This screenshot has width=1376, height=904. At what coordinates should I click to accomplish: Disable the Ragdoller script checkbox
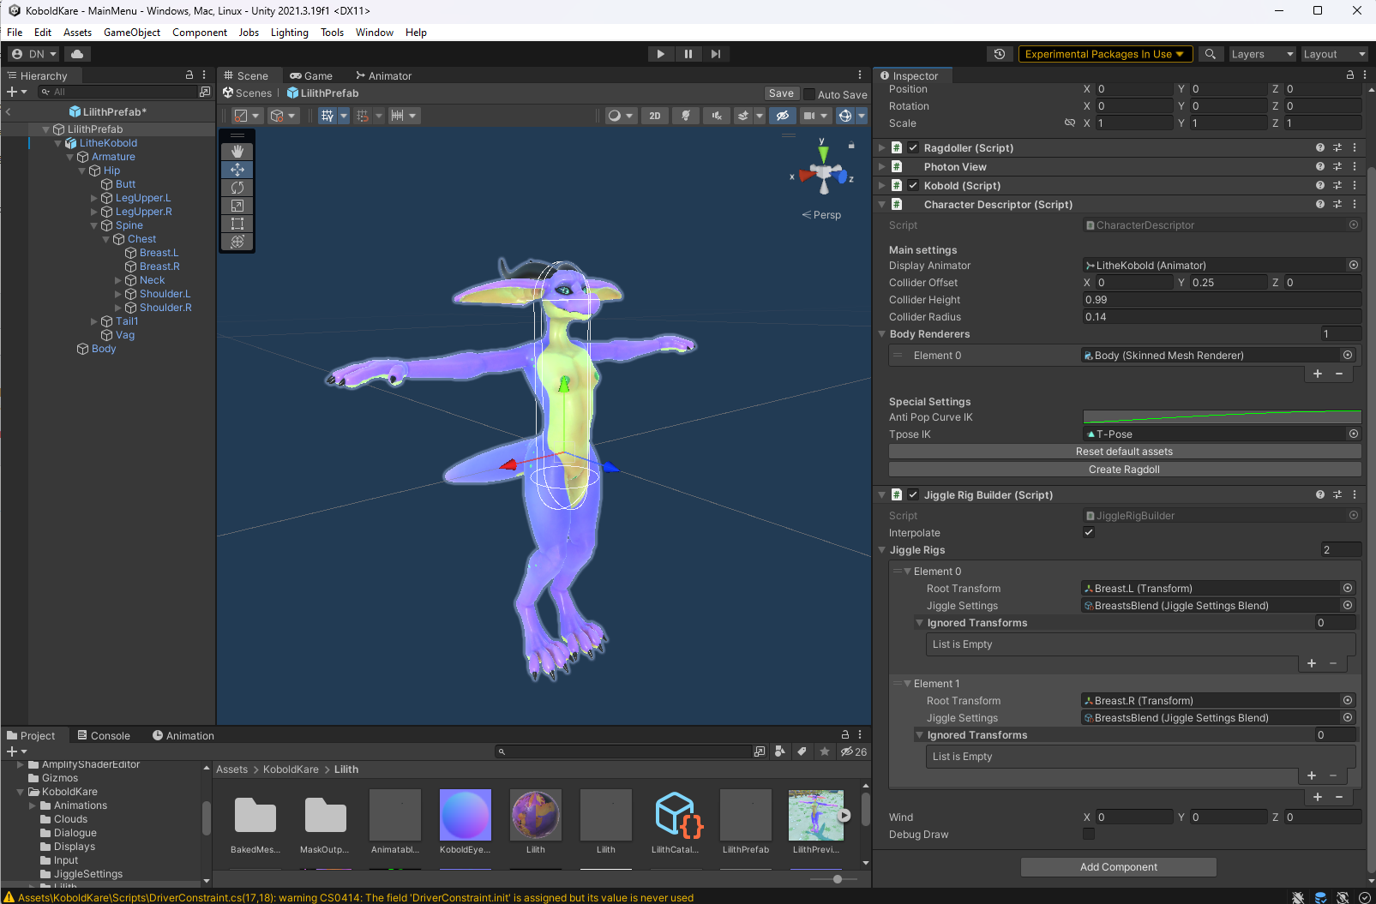[914, 148]
